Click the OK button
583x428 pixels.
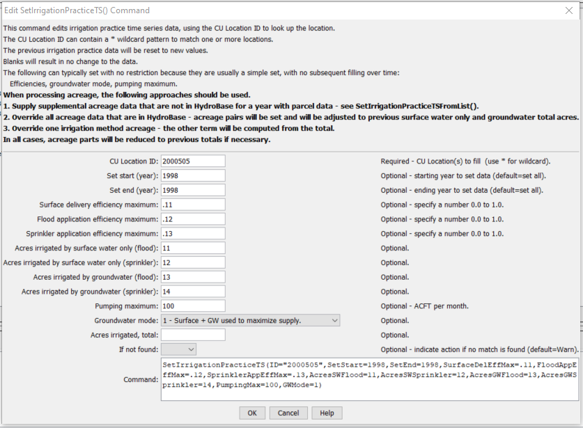click(252, 413)
